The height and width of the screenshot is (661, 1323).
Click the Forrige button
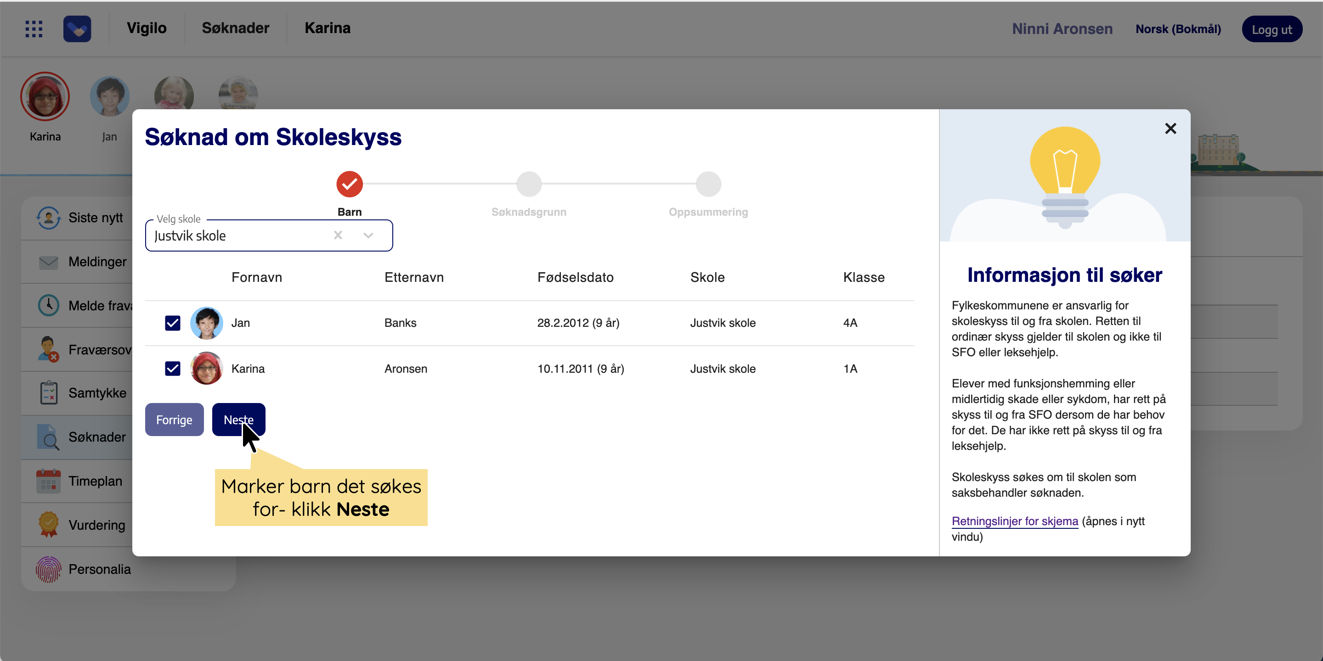[174, 420]
